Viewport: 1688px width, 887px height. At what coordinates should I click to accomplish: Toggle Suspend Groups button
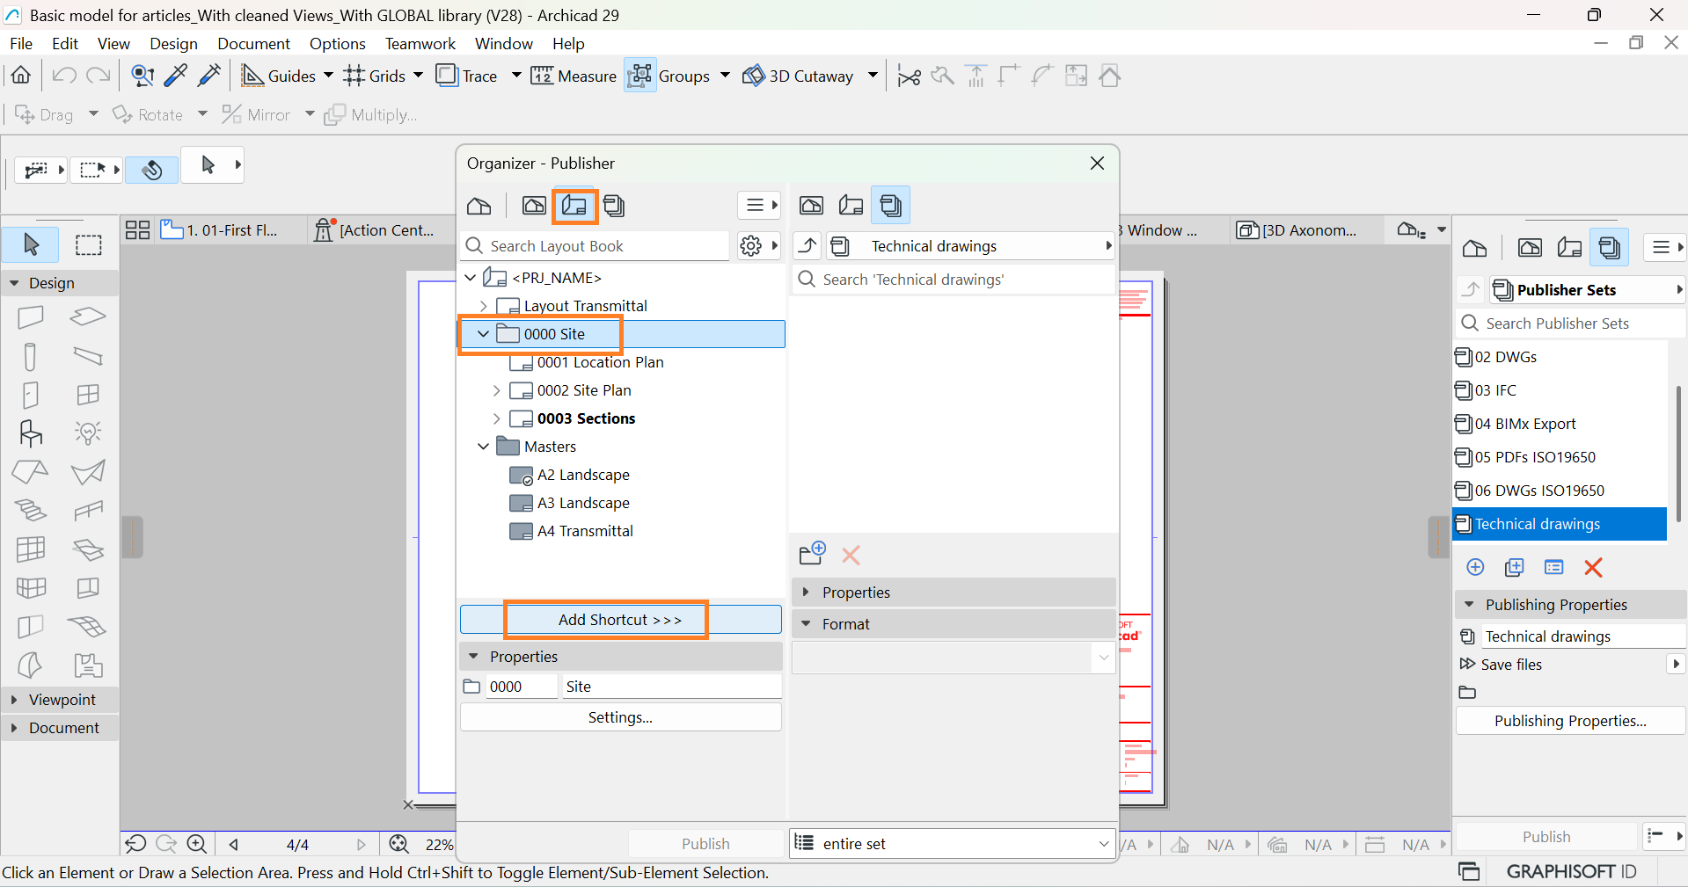coord(640,76)
